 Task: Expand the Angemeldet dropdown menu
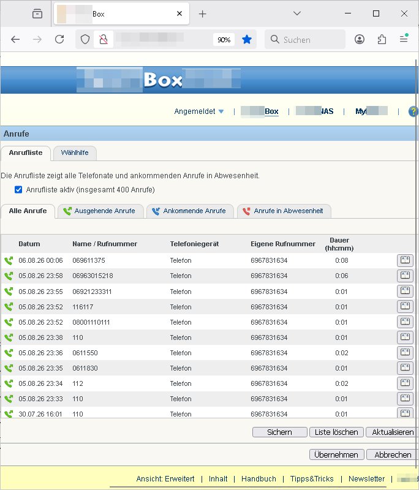198,111
